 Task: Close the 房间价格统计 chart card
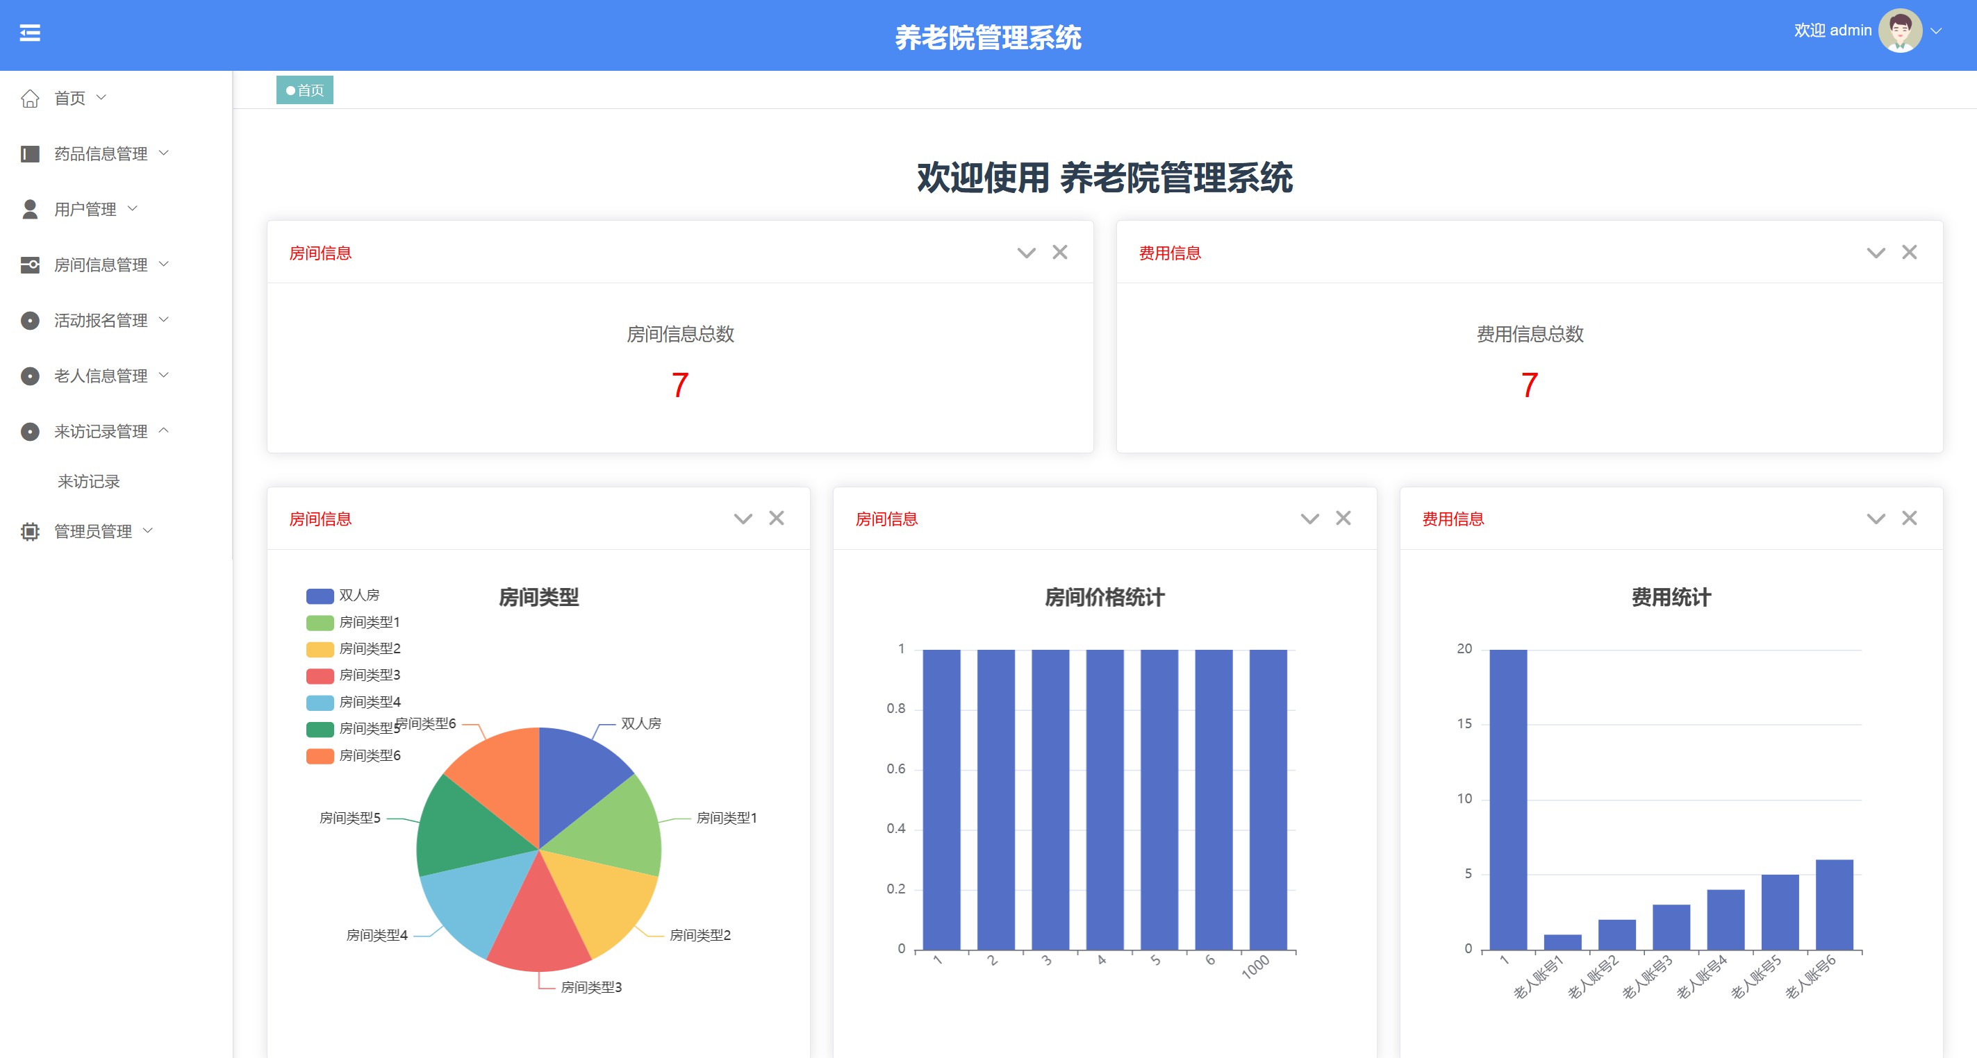[1342, 519]
